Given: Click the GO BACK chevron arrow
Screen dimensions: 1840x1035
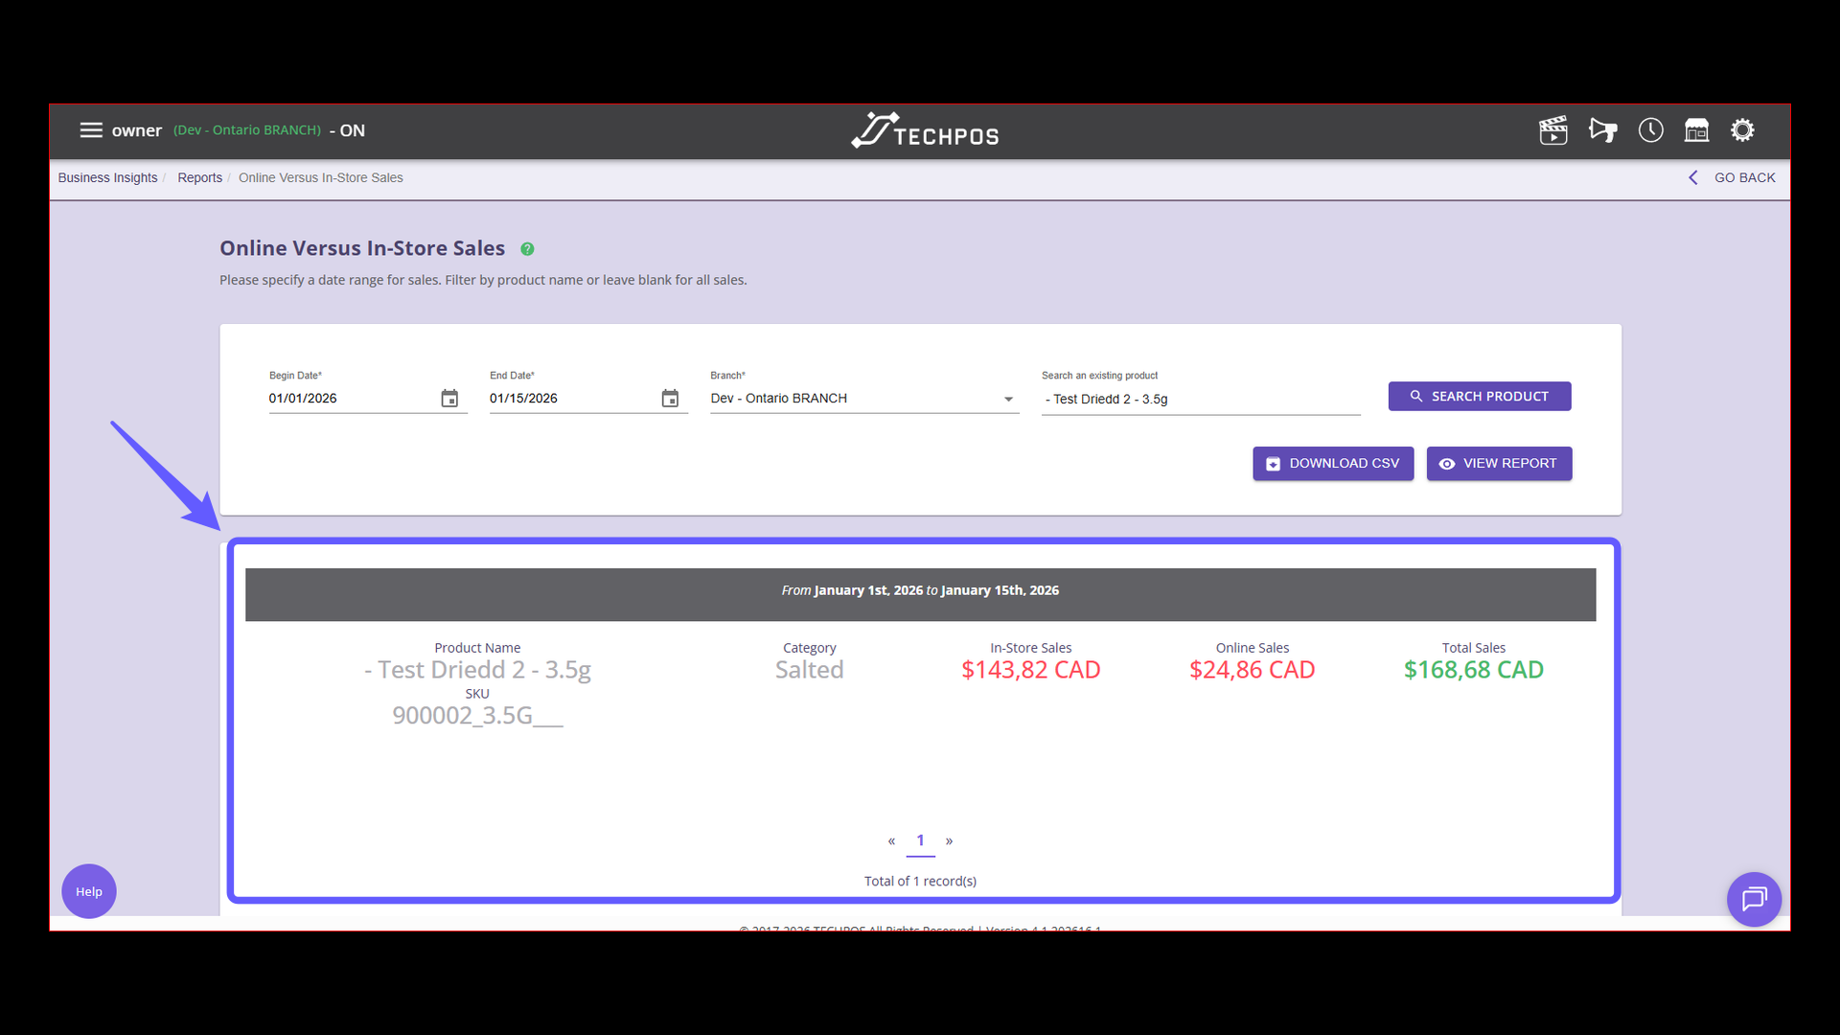Looking at the screenshot, I should click(1692, 177).
